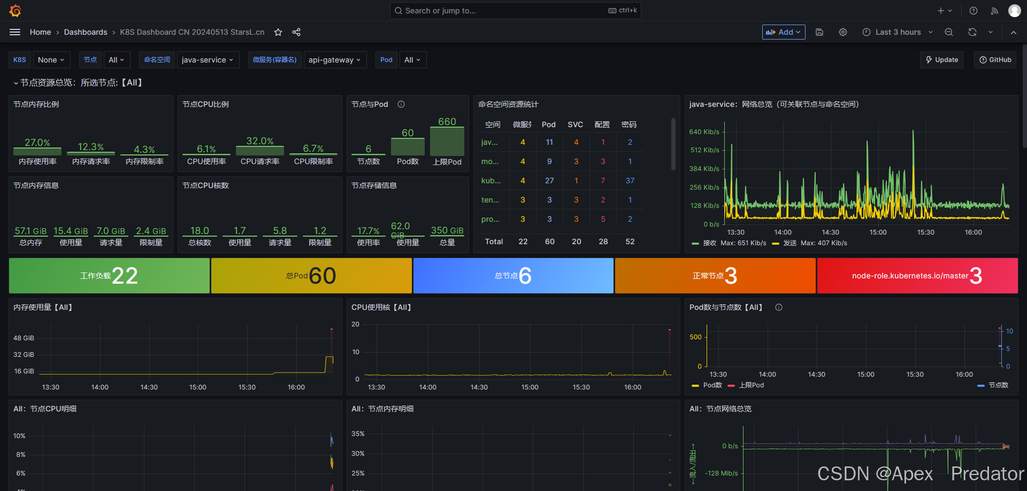Open the api-gateway service dropdown
This screenshot has width=1027, height=491.
pyautogui.click(x=335, y=60)
